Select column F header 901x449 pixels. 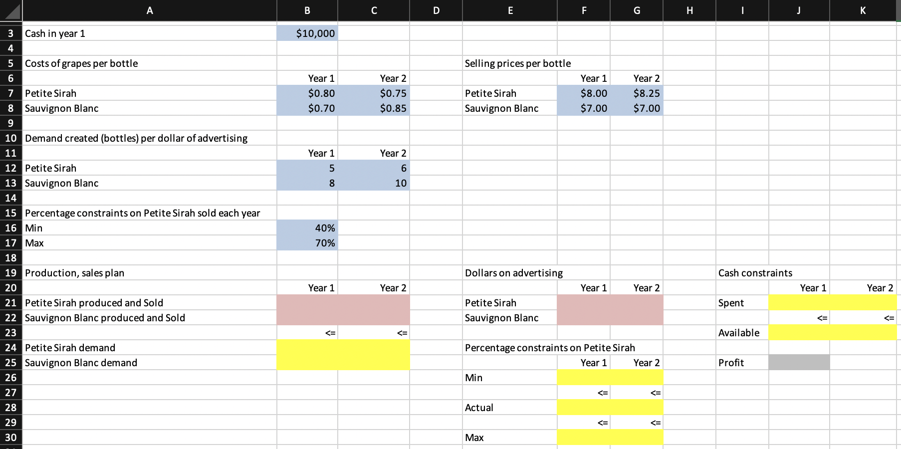[584, 10]
